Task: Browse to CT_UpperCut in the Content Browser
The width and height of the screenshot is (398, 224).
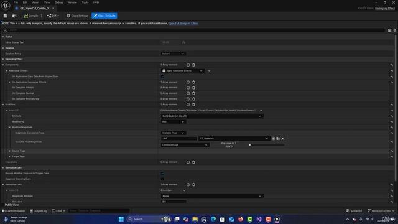Action: click(x=278, y=139)
